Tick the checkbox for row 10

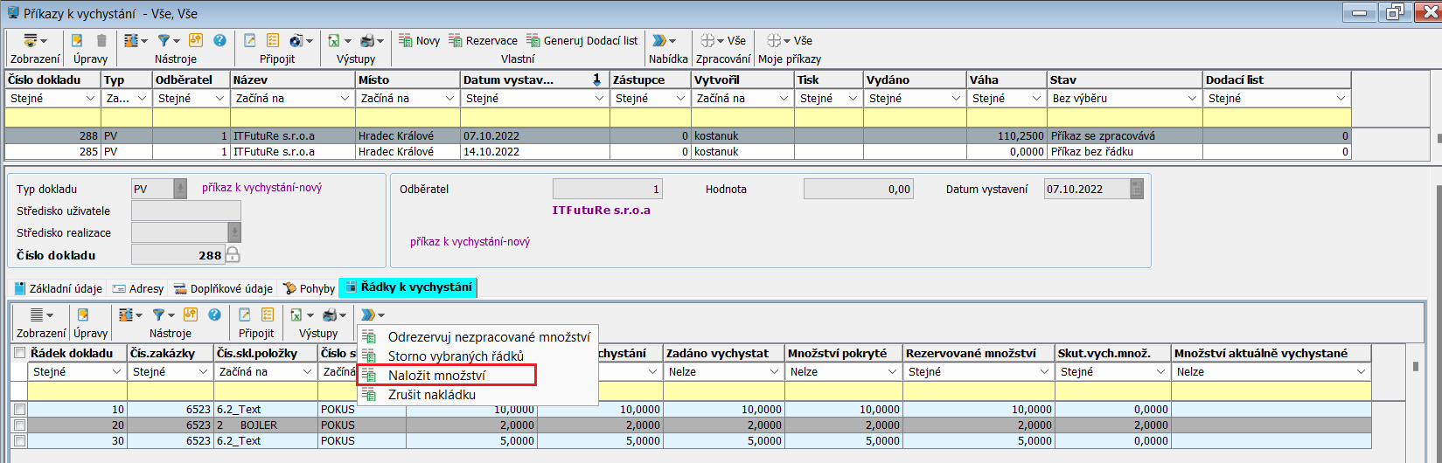click(x=19, y=410)
